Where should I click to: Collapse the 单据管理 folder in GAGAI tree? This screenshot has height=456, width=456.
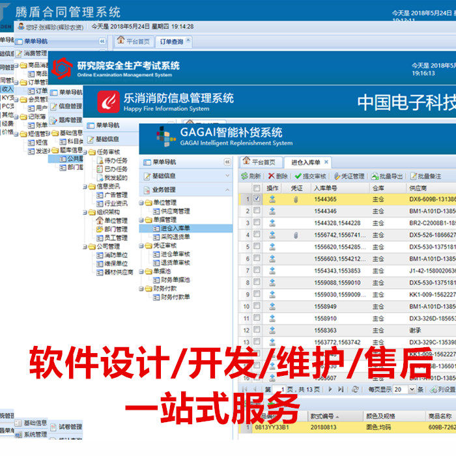141,220
